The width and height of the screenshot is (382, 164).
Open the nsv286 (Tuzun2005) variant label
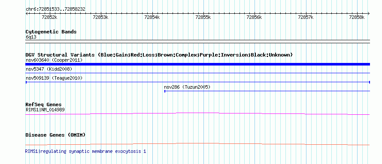[x=187, y=87]
